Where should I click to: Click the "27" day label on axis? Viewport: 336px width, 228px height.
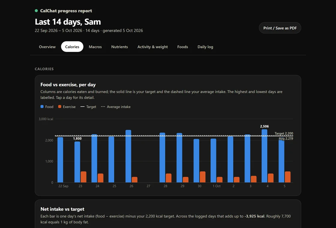[x=148, y=186]
